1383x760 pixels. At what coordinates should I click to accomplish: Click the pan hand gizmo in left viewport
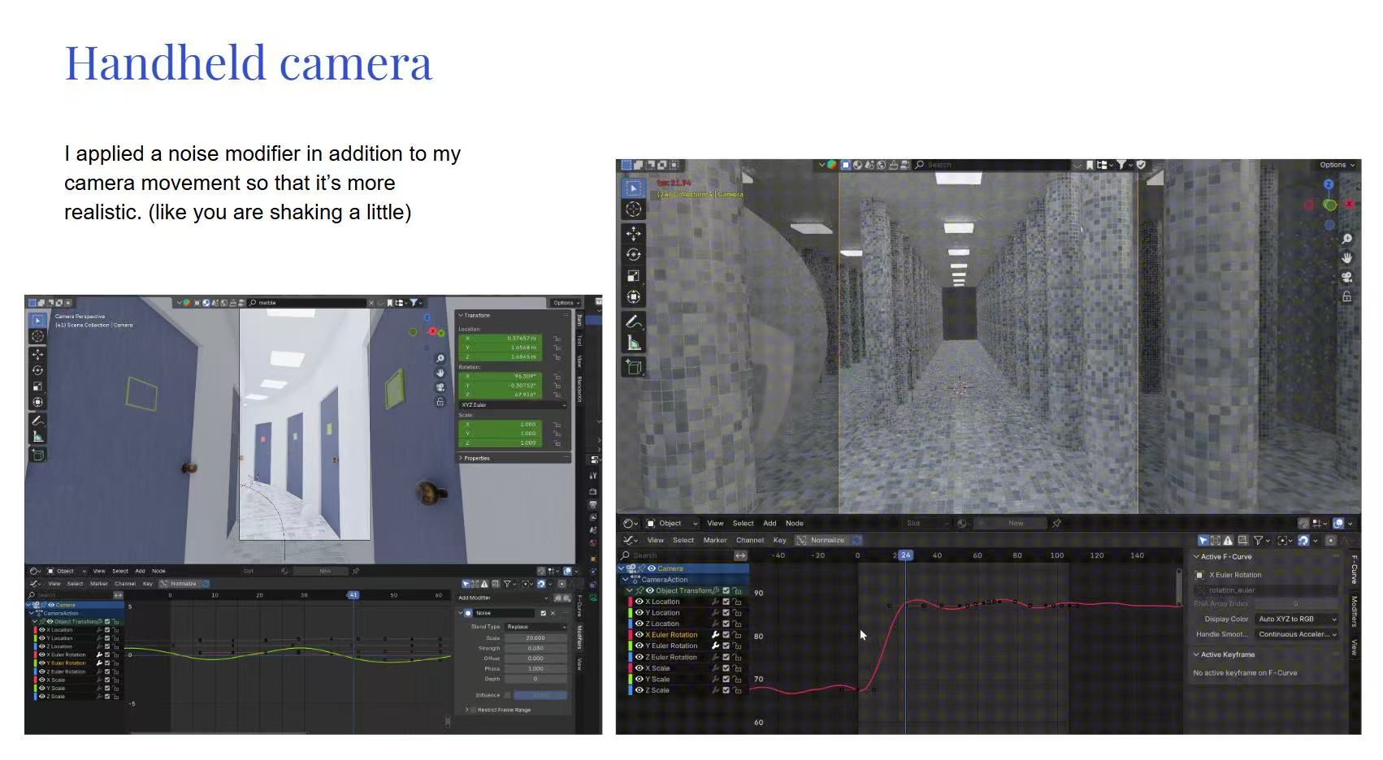[x=440, y=373]
